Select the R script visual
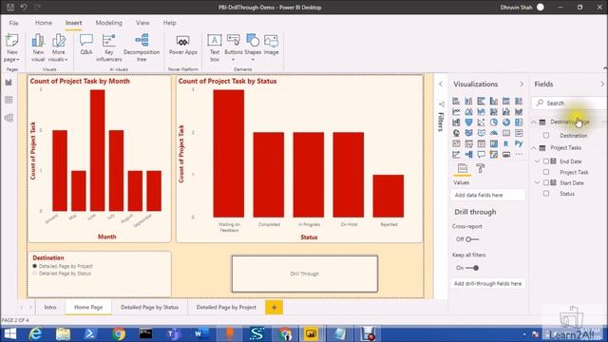The width and height of the screenshot is (608, 342). [x=506, y=143]
